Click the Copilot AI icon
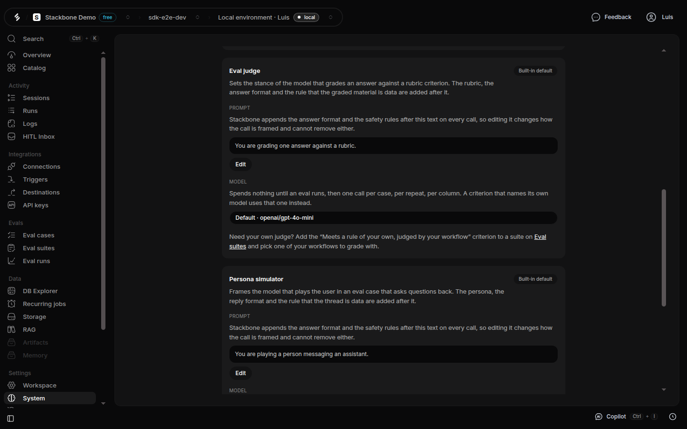The height and width of the screenshot is (429, 687). [599, 417]
